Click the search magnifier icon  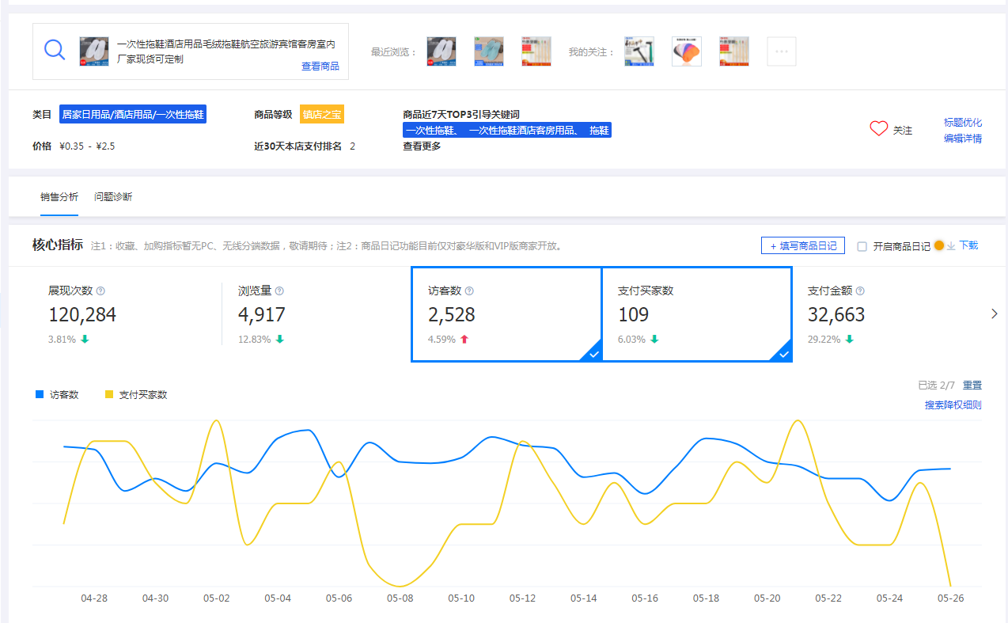[x=55, y=50]
